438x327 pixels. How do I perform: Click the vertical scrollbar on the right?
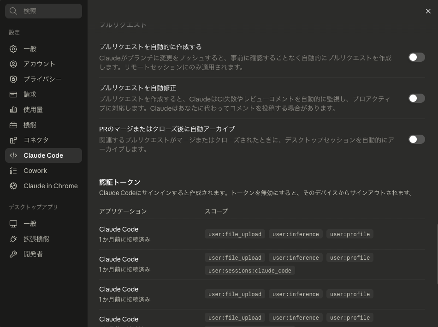tap(437, 254)
